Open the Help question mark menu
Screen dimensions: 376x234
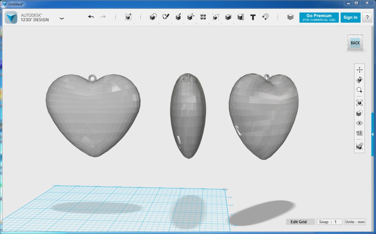(367, 17)
